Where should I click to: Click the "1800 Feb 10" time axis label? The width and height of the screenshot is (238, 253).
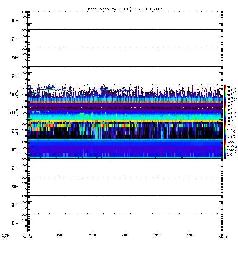pos(27,236)
